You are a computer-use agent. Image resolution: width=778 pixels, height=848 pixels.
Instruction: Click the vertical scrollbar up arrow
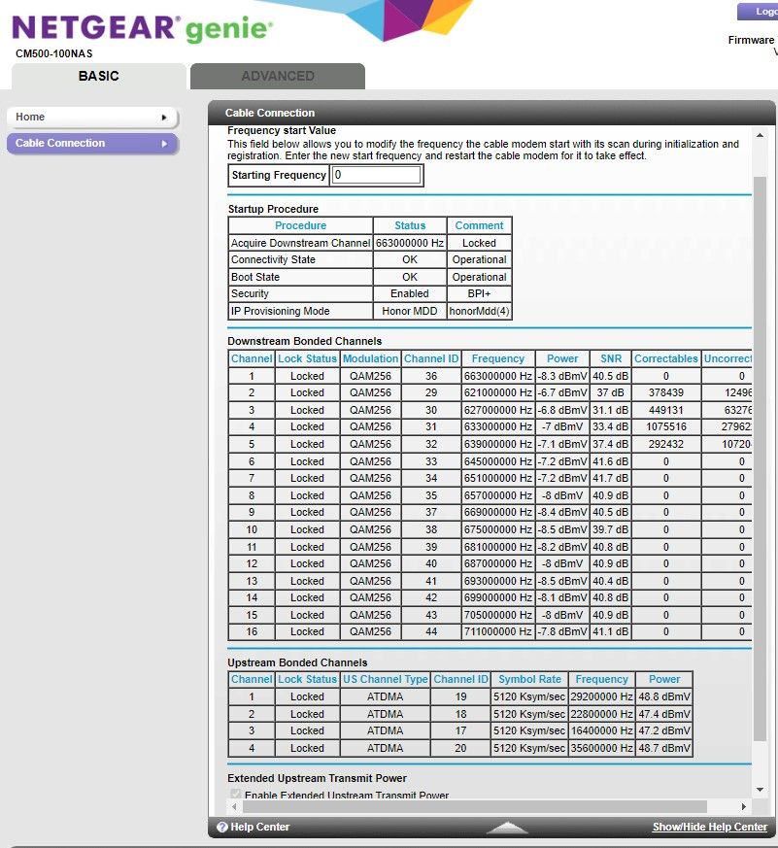(760, 135)
